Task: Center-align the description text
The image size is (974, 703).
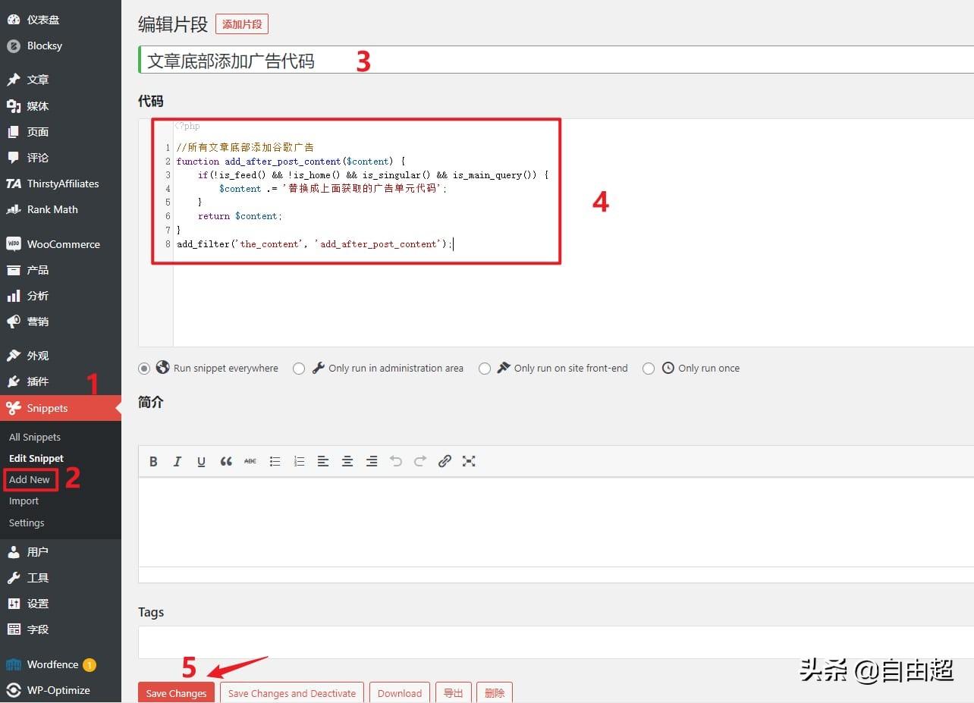Action: 347,461
